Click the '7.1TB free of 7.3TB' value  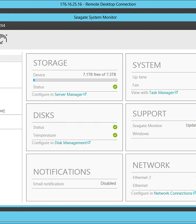click(100, 75)
